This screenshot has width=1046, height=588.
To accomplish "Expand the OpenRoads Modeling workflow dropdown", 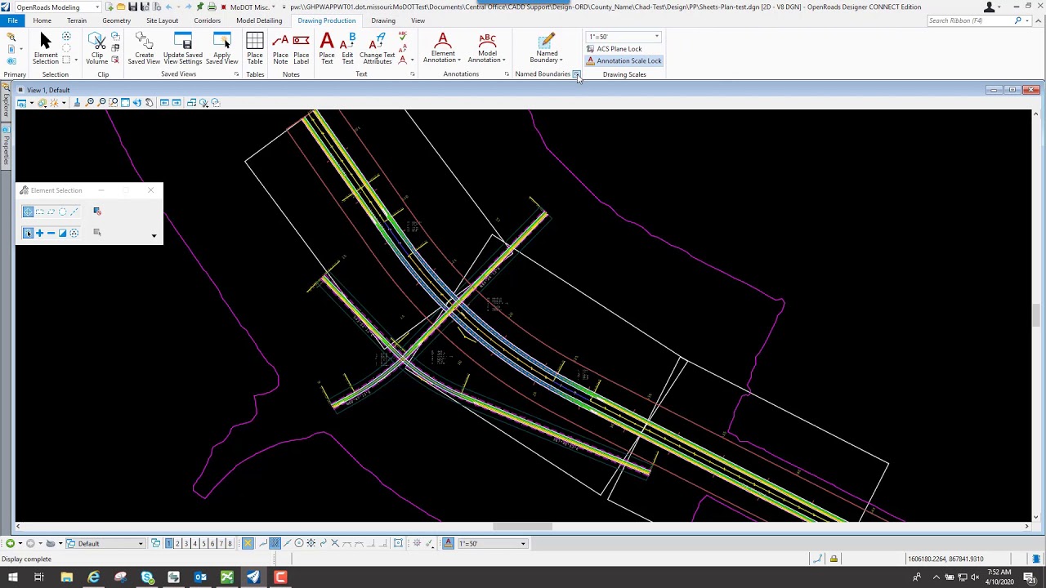I will click(96, 7).
